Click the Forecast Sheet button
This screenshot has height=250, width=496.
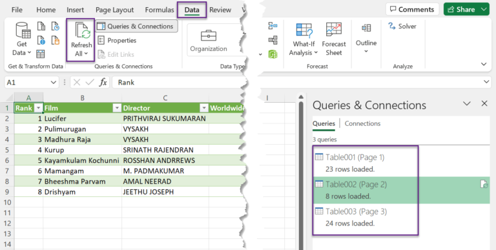pos(334,39)
